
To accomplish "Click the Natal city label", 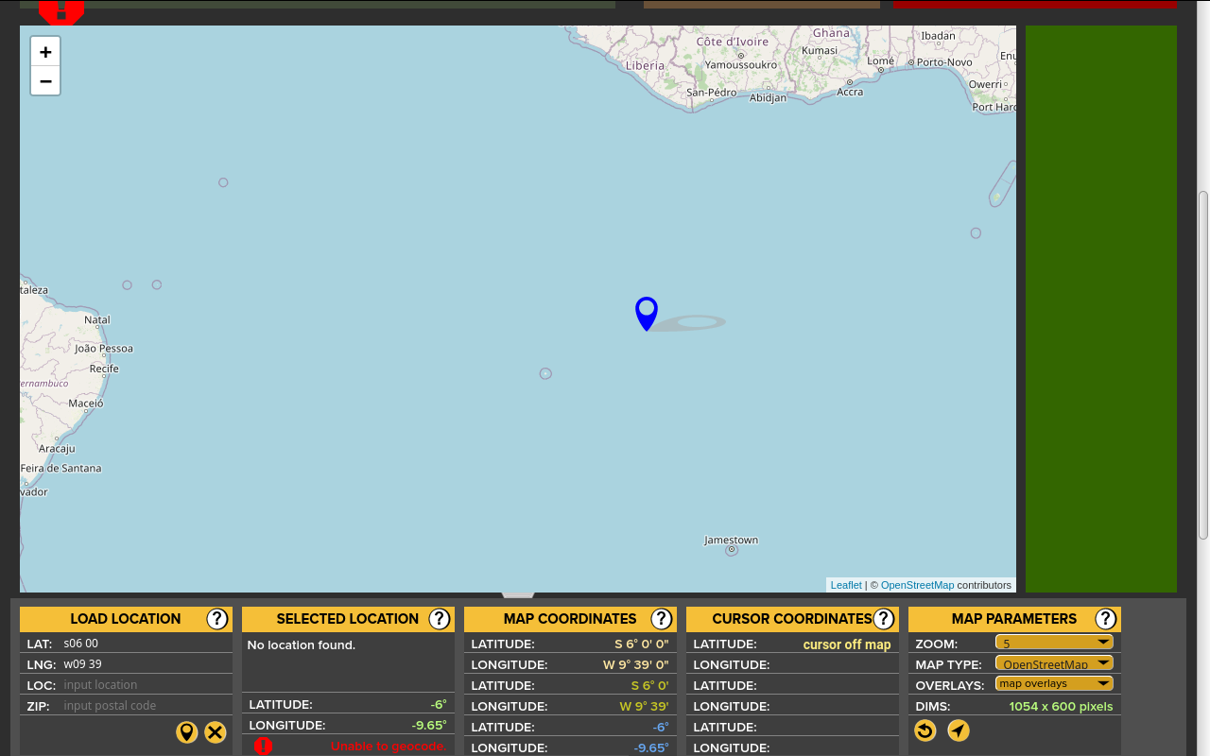I will [x=97, y=320].
